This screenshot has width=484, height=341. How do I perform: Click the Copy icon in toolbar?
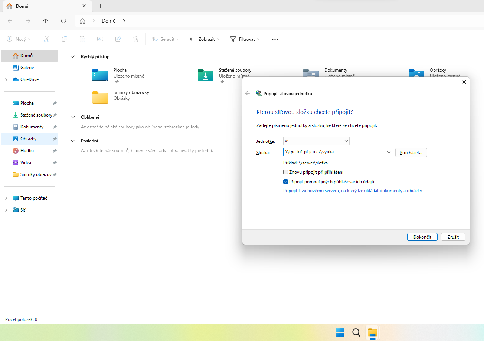[x=65, y=39]
